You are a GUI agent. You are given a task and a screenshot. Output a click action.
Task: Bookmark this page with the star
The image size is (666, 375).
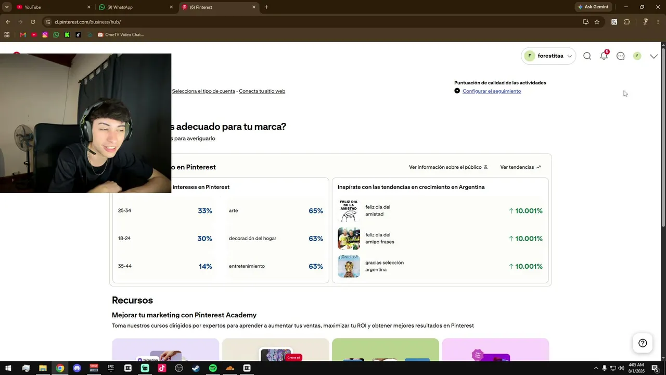click(x=597, y=22)
